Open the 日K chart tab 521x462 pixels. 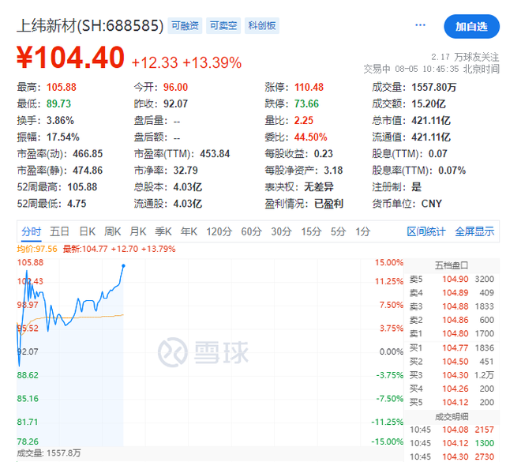tap(86, 231)
